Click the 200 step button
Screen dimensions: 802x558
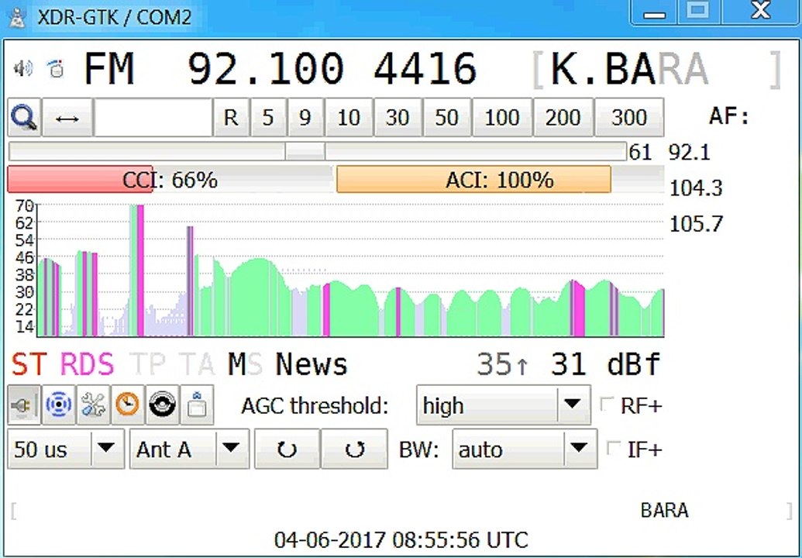pos(563,118)
